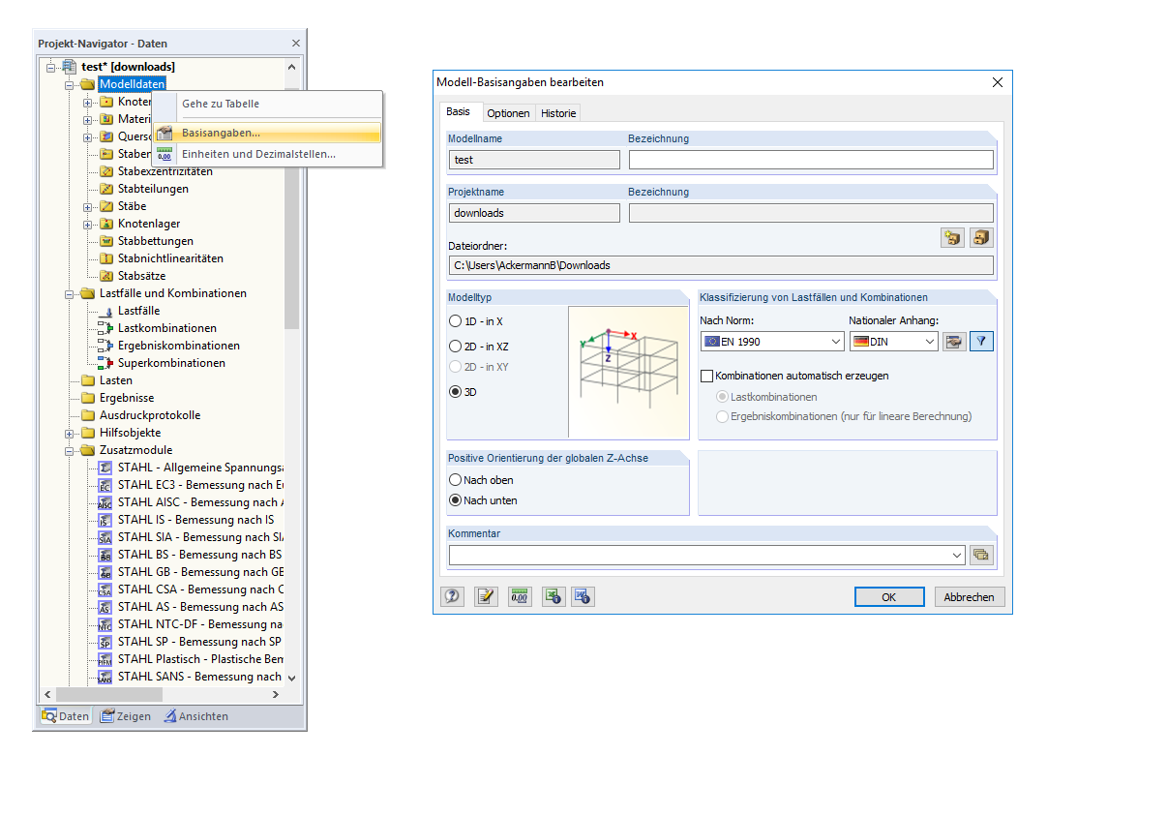Screen dimensions: 1167x816
Task: Select model type 1D - in X
Action: tap(456, 321)
